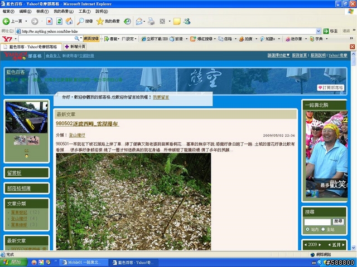Switch to the 藍色百客 browser tab
The width and height of the screenshot is (357, 267).
pos(31,47)
